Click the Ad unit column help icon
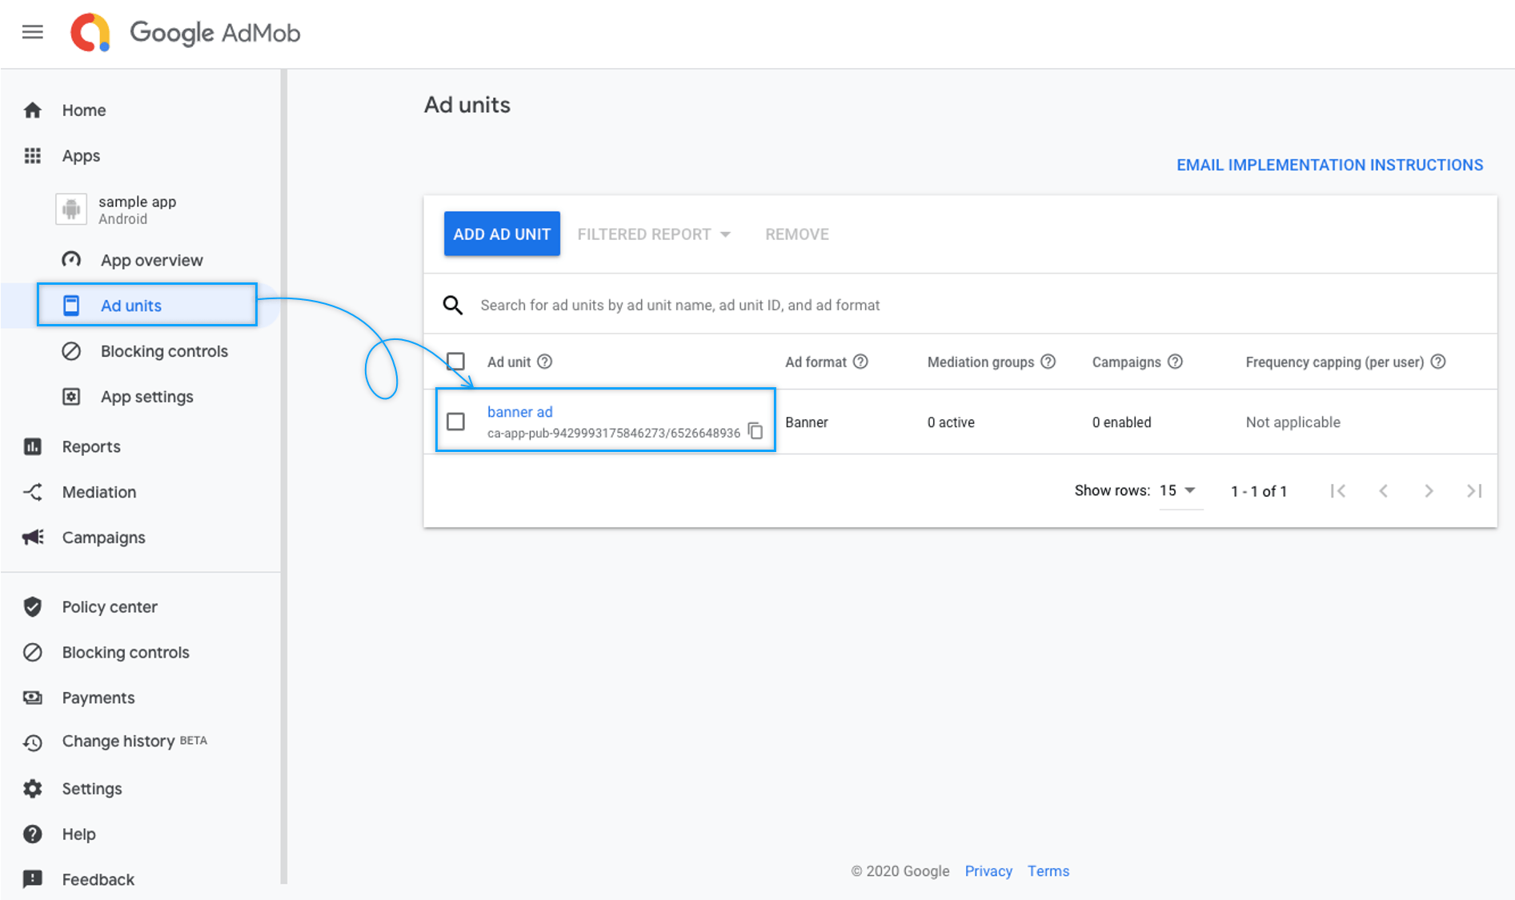Viewport: 1515px width, 900px height. click(545, 362)
